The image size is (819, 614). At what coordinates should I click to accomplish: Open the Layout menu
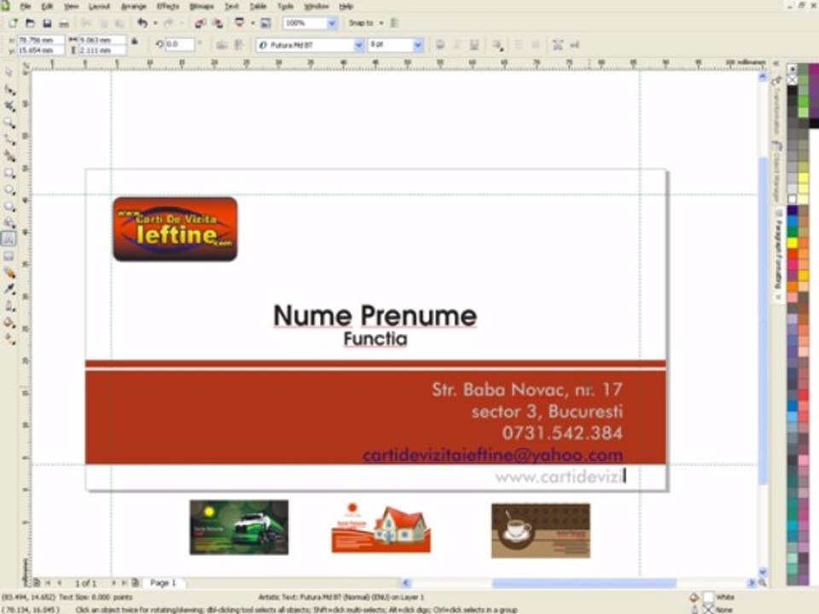coord(99,6)
